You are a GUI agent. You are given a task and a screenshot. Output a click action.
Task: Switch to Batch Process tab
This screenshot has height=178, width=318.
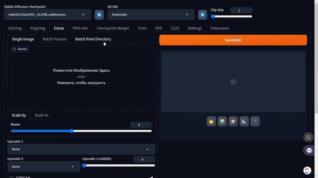(x=54, y=39)
